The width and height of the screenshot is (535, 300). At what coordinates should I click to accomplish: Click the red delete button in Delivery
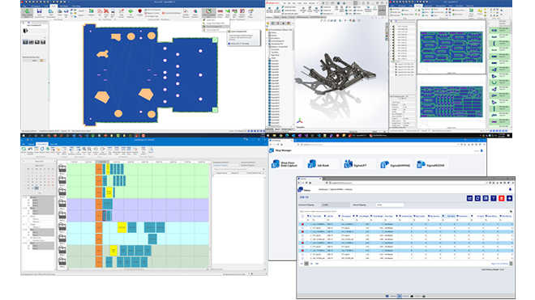tap(501, 198)
